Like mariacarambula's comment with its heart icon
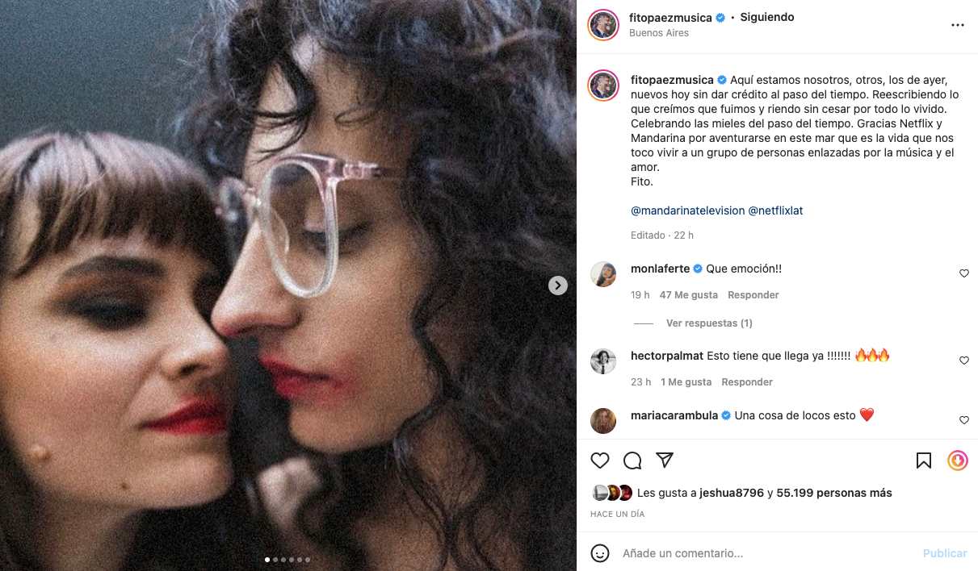Screen dimensions: 978x571 click(963, 420)
